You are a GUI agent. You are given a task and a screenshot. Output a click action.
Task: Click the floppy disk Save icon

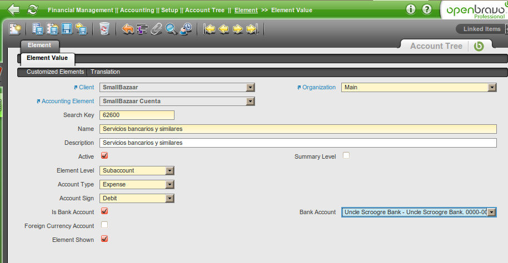click(67, 29)
